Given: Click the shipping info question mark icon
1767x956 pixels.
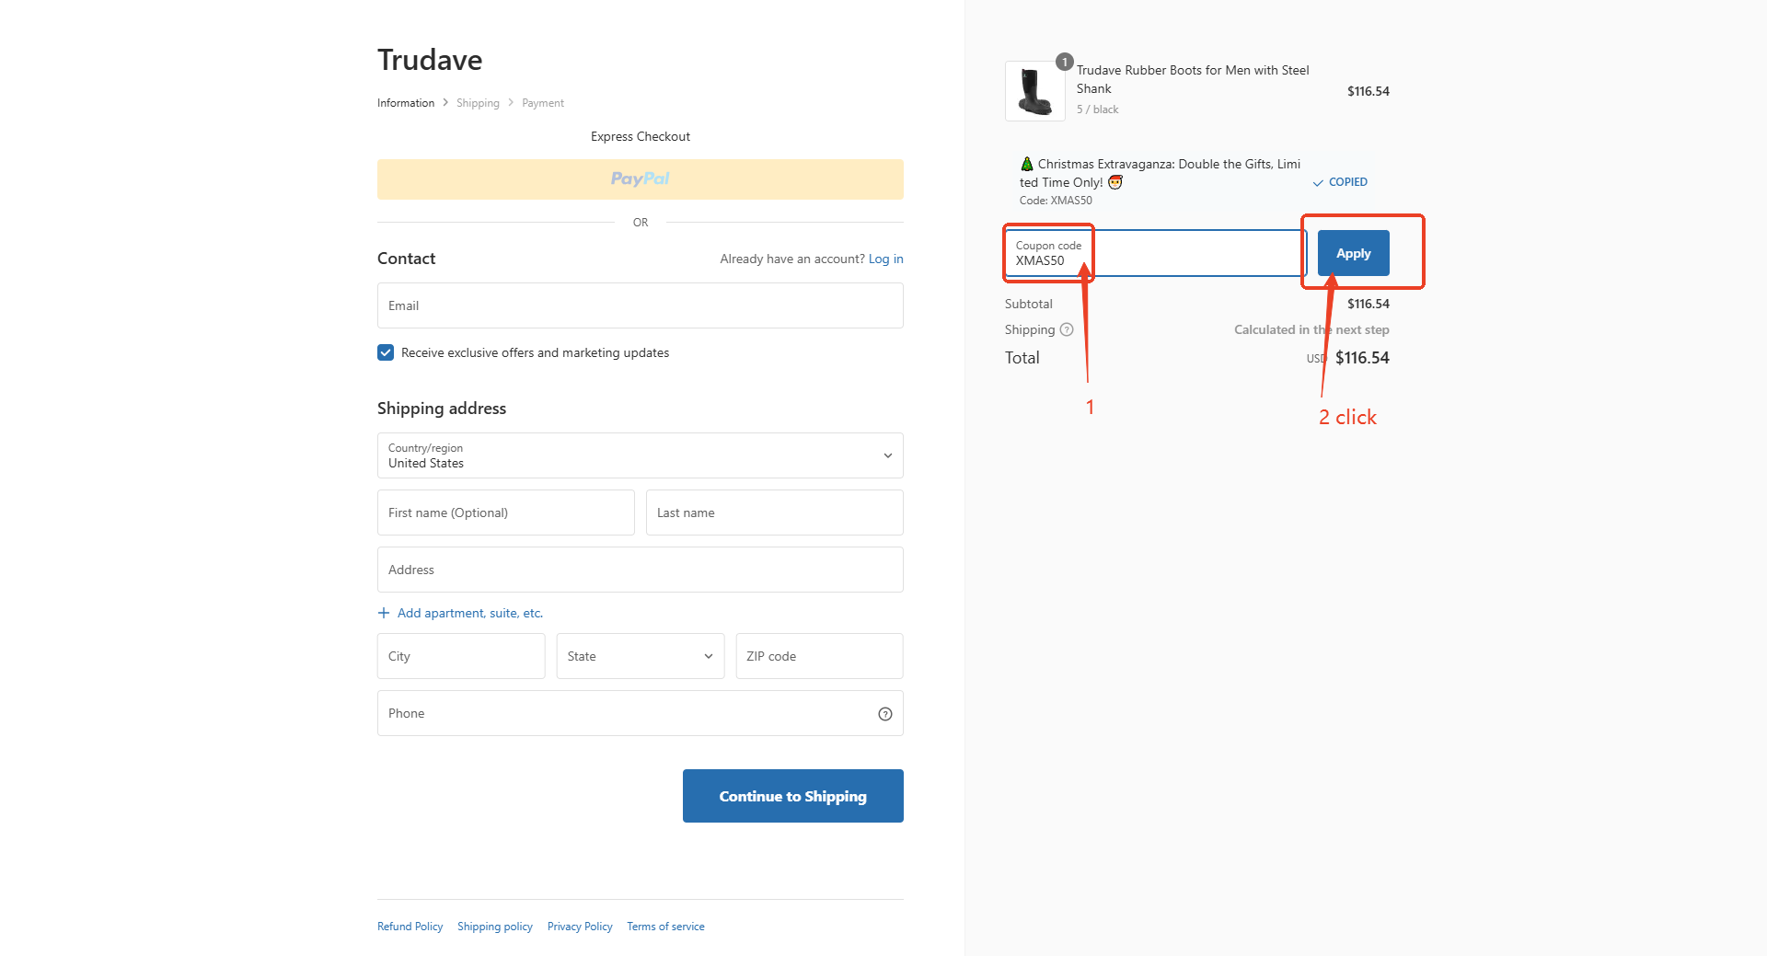Looking at the screenshot, I should pyautogui.click(x=1067, y=329).
